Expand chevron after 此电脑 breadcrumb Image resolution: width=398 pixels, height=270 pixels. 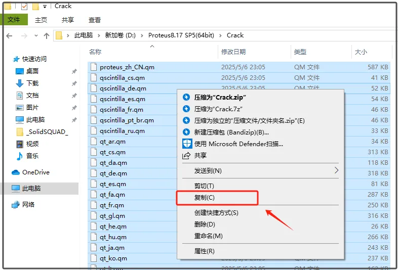[x=99, y=35]
